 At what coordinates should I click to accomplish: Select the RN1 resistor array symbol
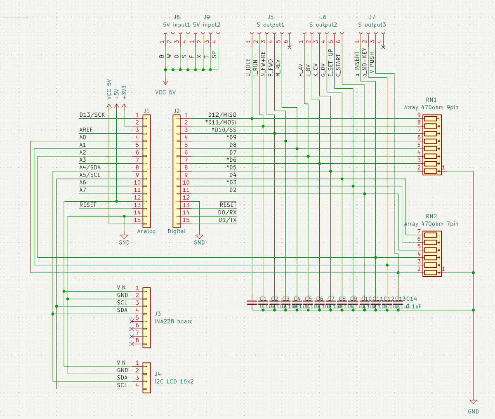(x=432, y=145)
